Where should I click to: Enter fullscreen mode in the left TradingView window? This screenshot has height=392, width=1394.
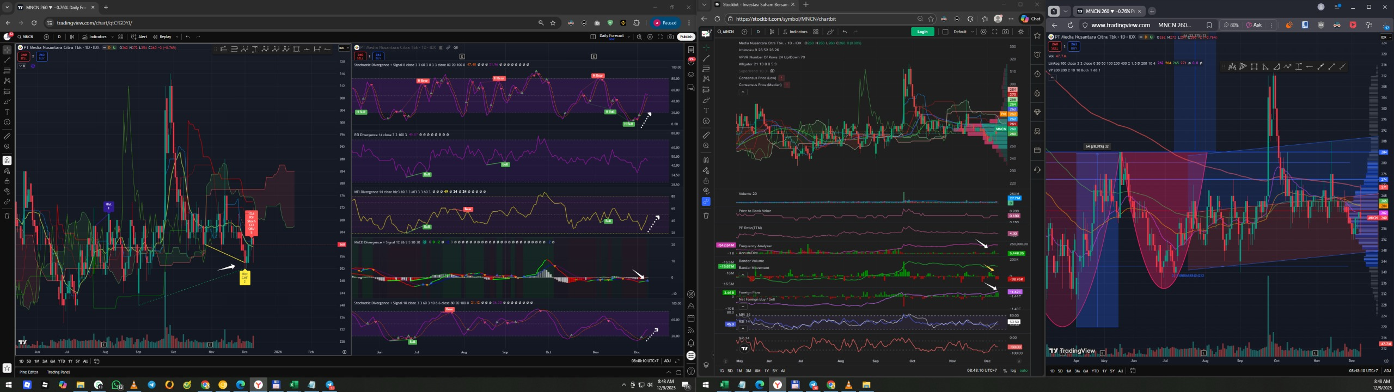pos(660,37)
